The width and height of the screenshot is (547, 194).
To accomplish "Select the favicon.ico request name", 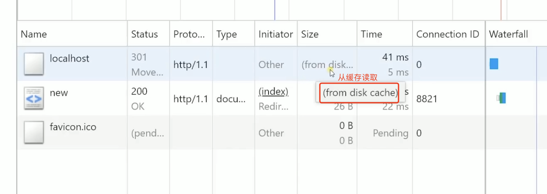I will click(x=73, y=127).
